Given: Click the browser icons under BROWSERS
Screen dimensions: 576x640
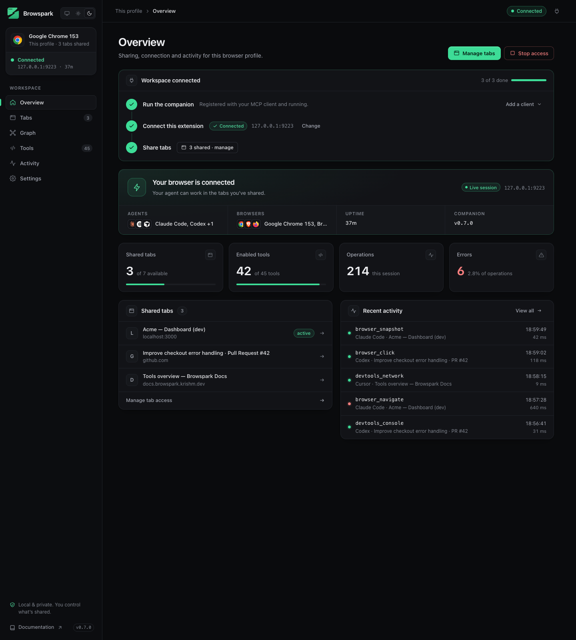Looking at the screenshot, I should coord(248,224).
